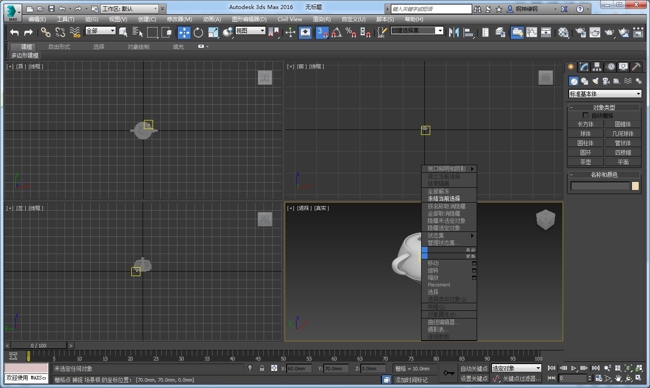Enable the 自动栅格 checkbox
This screenshot has height=388, width=650.
coord(585,115)
